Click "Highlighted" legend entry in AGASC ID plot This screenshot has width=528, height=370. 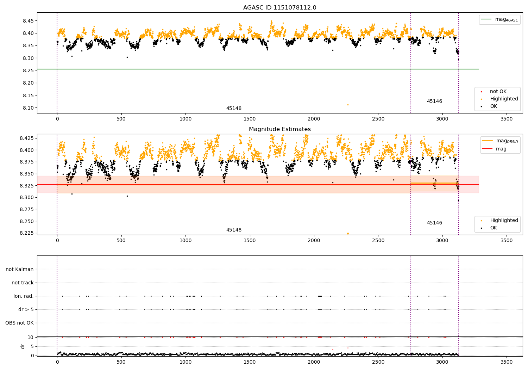click(x=499, y=99)
